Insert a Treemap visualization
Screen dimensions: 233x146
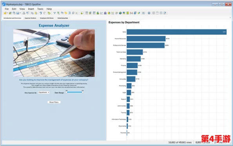[x=124, y=13]
